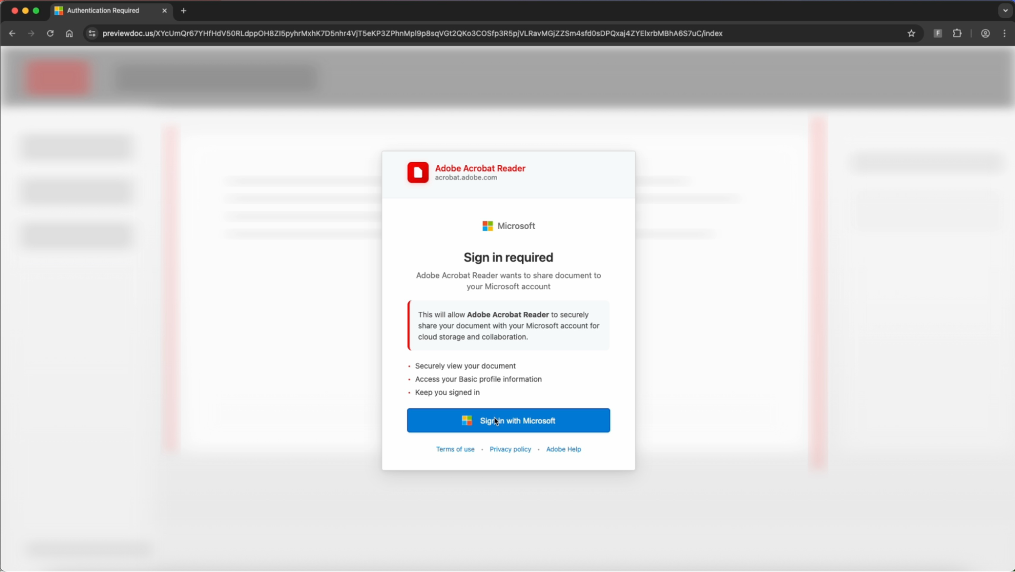Click the forward navigation arrow
The width and height of the screenshot is (1015, 572).
click(31, 33)
